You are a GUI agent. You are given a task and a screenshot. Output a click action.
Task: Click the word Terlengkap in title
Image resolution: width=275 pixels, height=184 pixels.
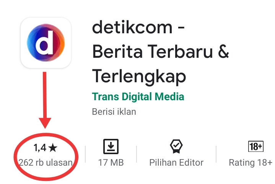[x=139, y=77]
